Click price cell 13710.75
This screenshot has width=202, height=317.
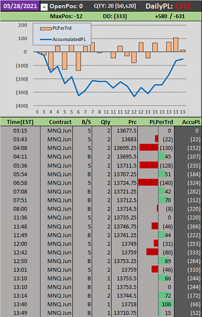tap(125, 313)
